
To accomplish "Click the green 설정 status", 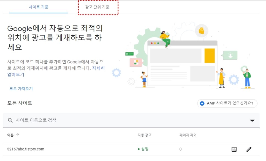I will (143, 149).
